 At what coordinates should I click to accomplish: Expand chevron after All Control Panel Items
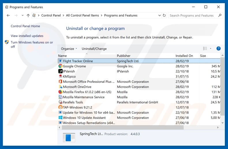(x=102, y=15)
